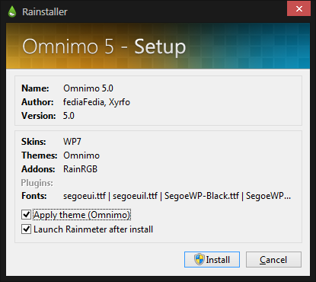The width and height of the screenshot is (316, 282).
Task: Click the themes value Omnimo
Action: click(81, 155)
